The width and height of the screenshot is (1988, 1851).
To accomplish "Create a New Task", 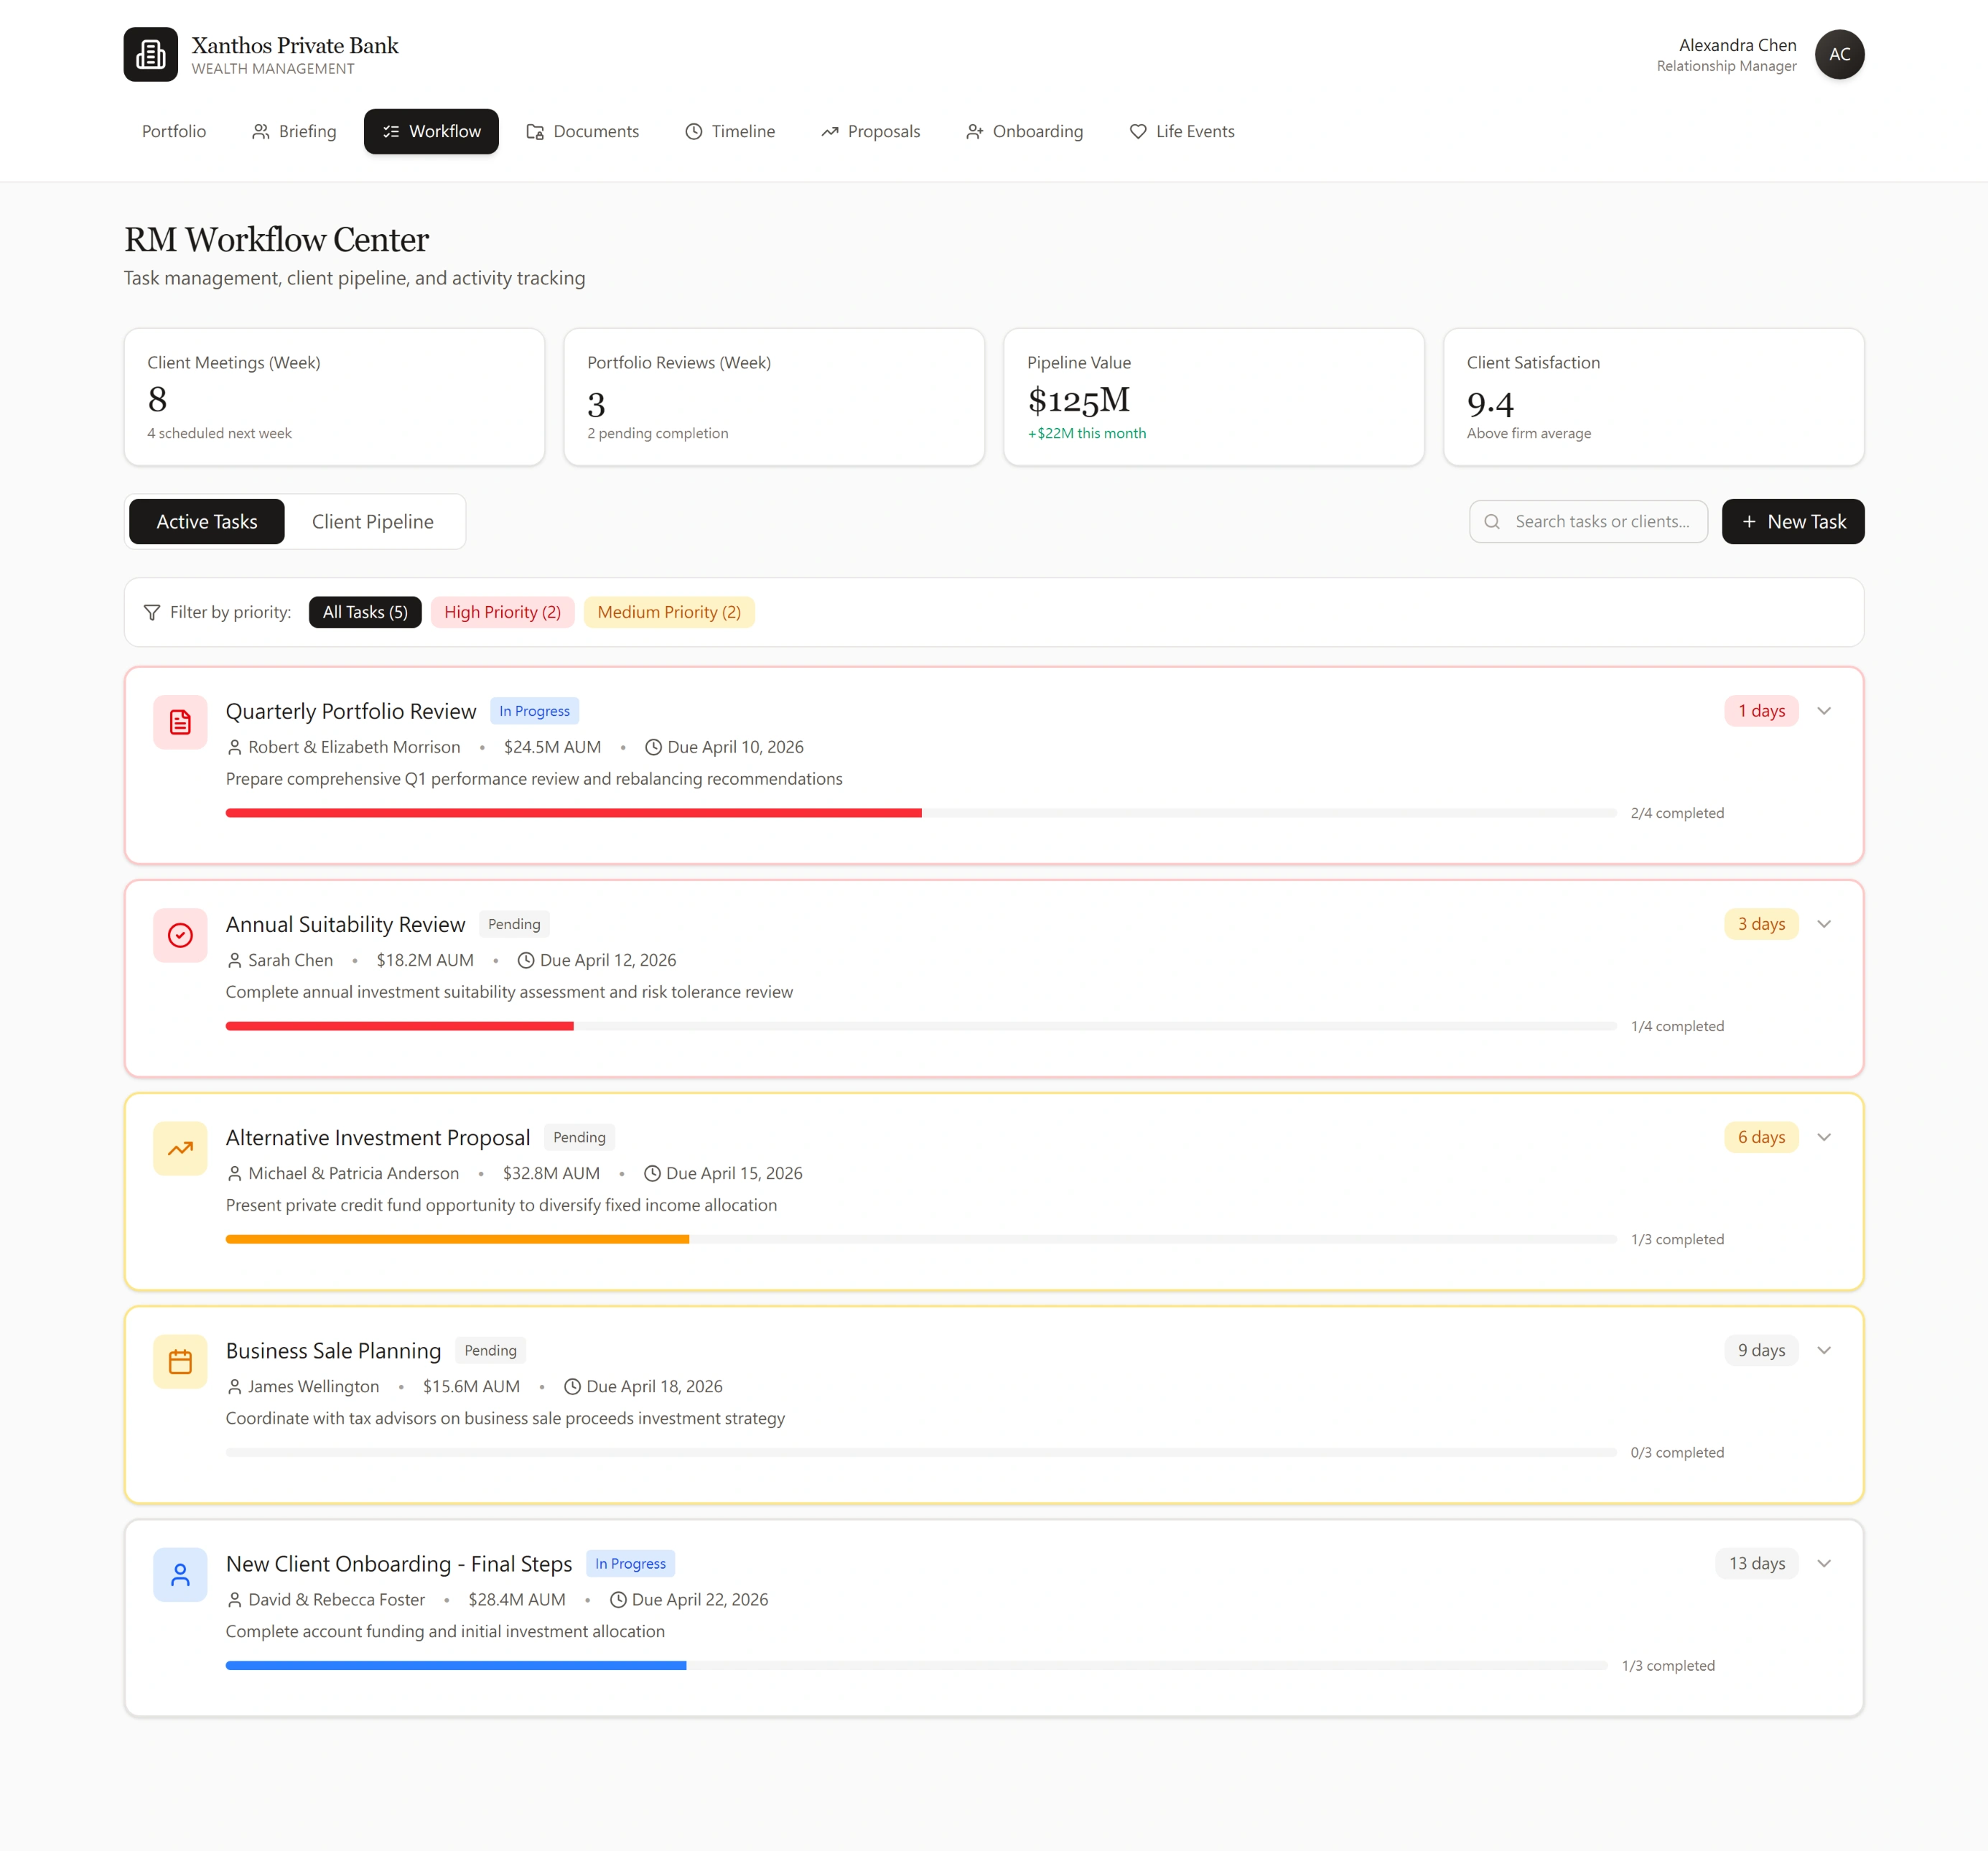I will coord(1792,521).
